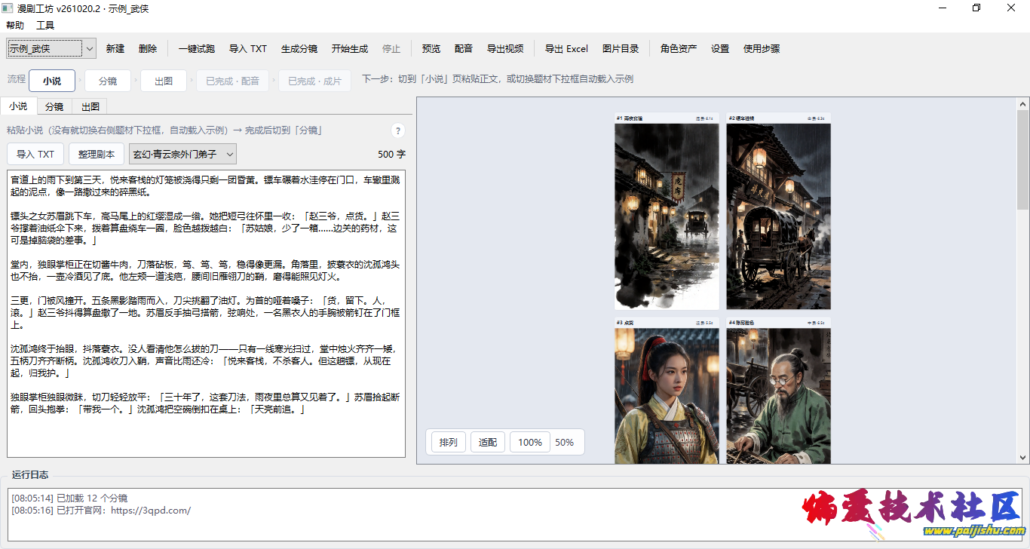Image resolution: width=1030 pixels, height=549 pixels.
Task: Switch to the 分镜 tab above the text editor
Action: [54, 106]
